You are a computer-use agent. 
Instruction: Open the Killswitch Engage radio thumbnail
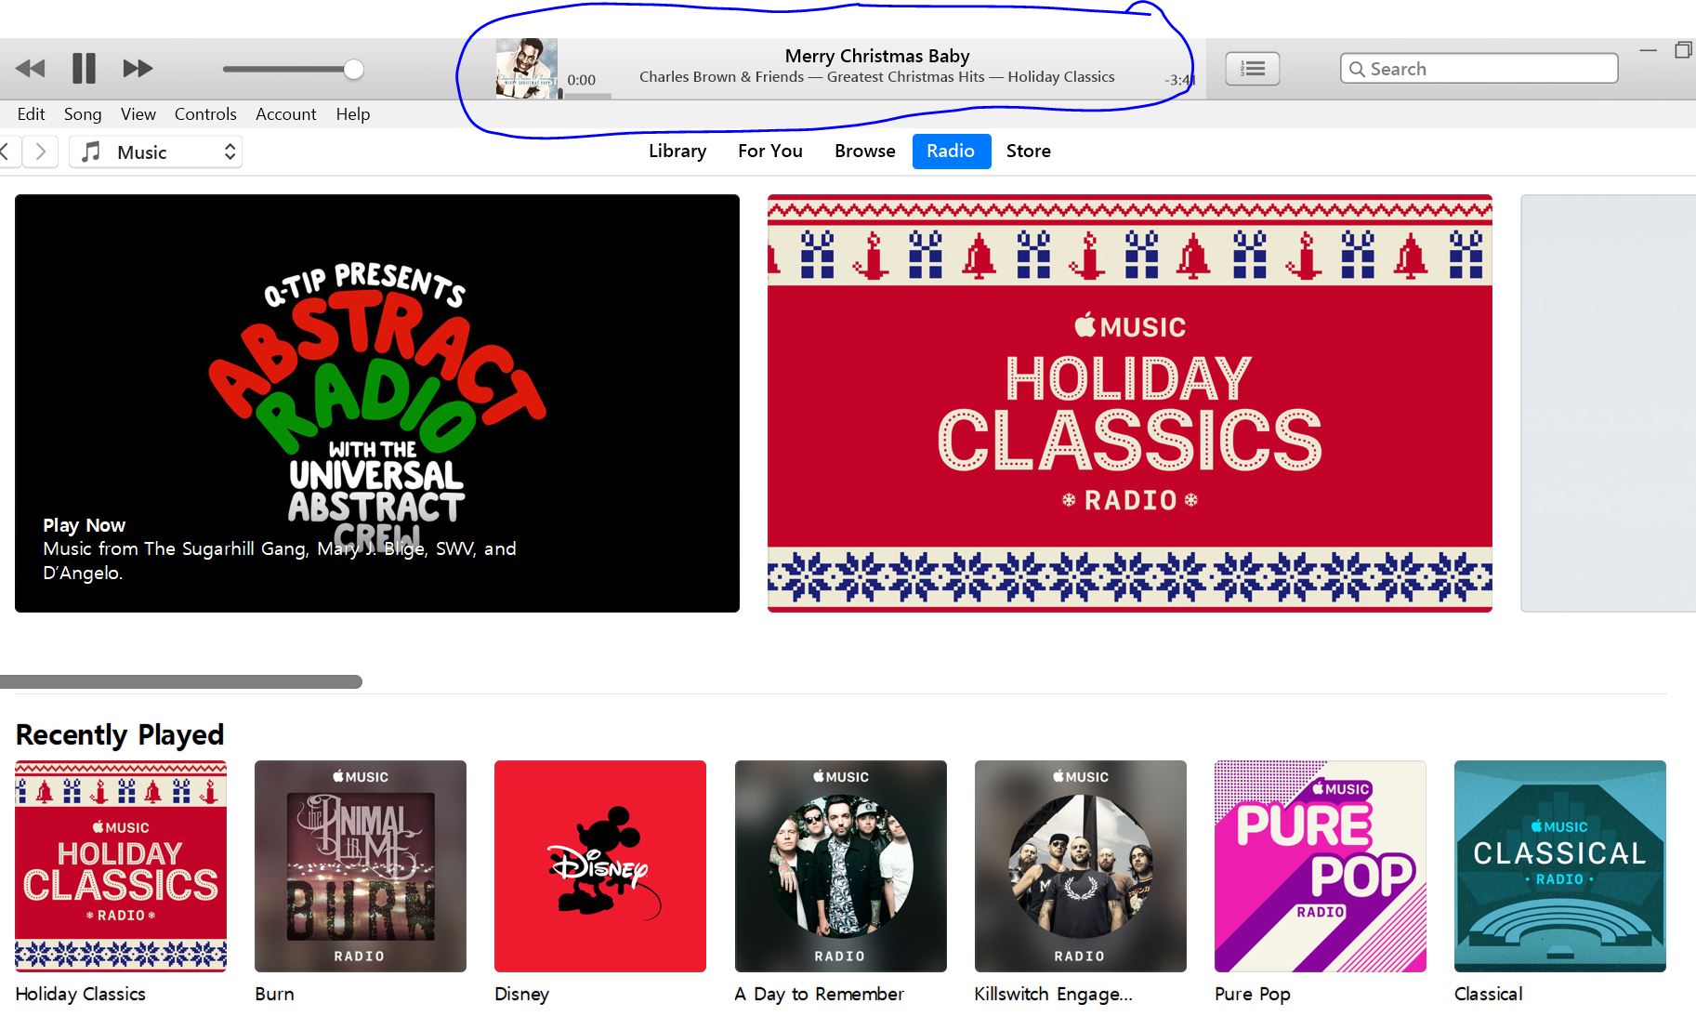pyautogui.click(x=1081, y=866)
